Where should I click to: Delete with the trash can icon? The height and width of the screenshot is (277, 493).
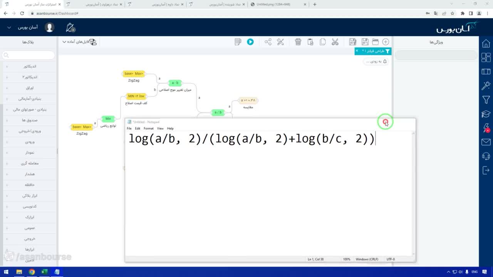pyautogui.click(x=298, y=42)
